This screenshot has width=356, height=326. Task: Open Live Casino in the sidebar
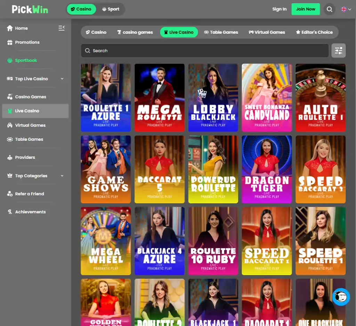(35, 111)
